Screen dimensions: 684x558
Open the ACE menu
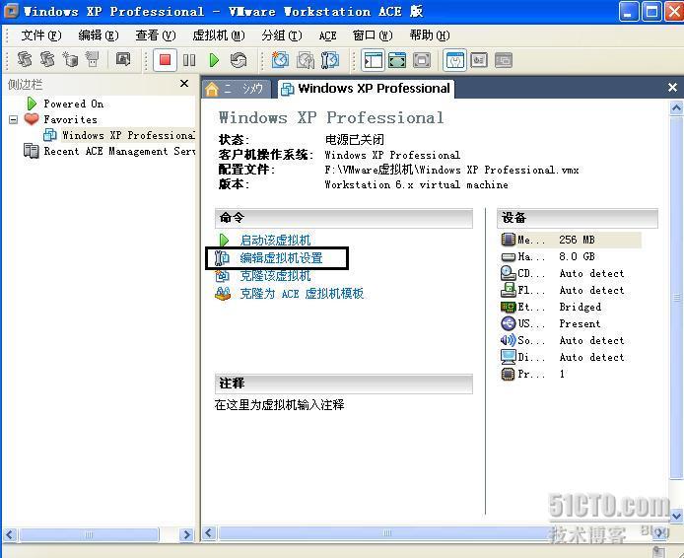[x=327, y=35]
